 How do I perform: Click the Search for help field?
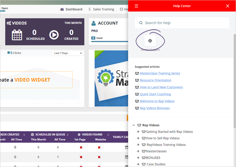click(x=182, y=23)
